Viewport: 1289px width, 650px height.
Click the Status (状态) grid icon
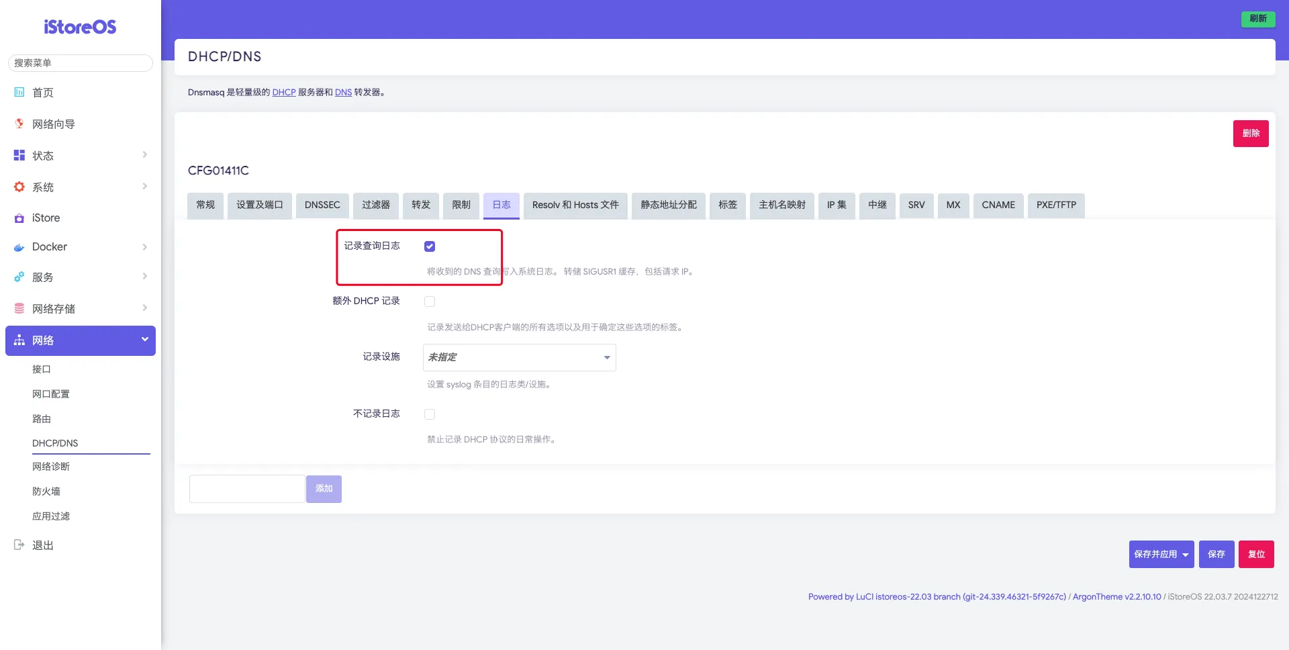pyautogui.click(x=19, y=155)
